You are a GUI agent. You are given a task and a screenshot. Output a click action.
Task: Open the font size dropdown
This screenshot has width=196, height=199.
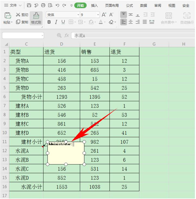(98, 15)
